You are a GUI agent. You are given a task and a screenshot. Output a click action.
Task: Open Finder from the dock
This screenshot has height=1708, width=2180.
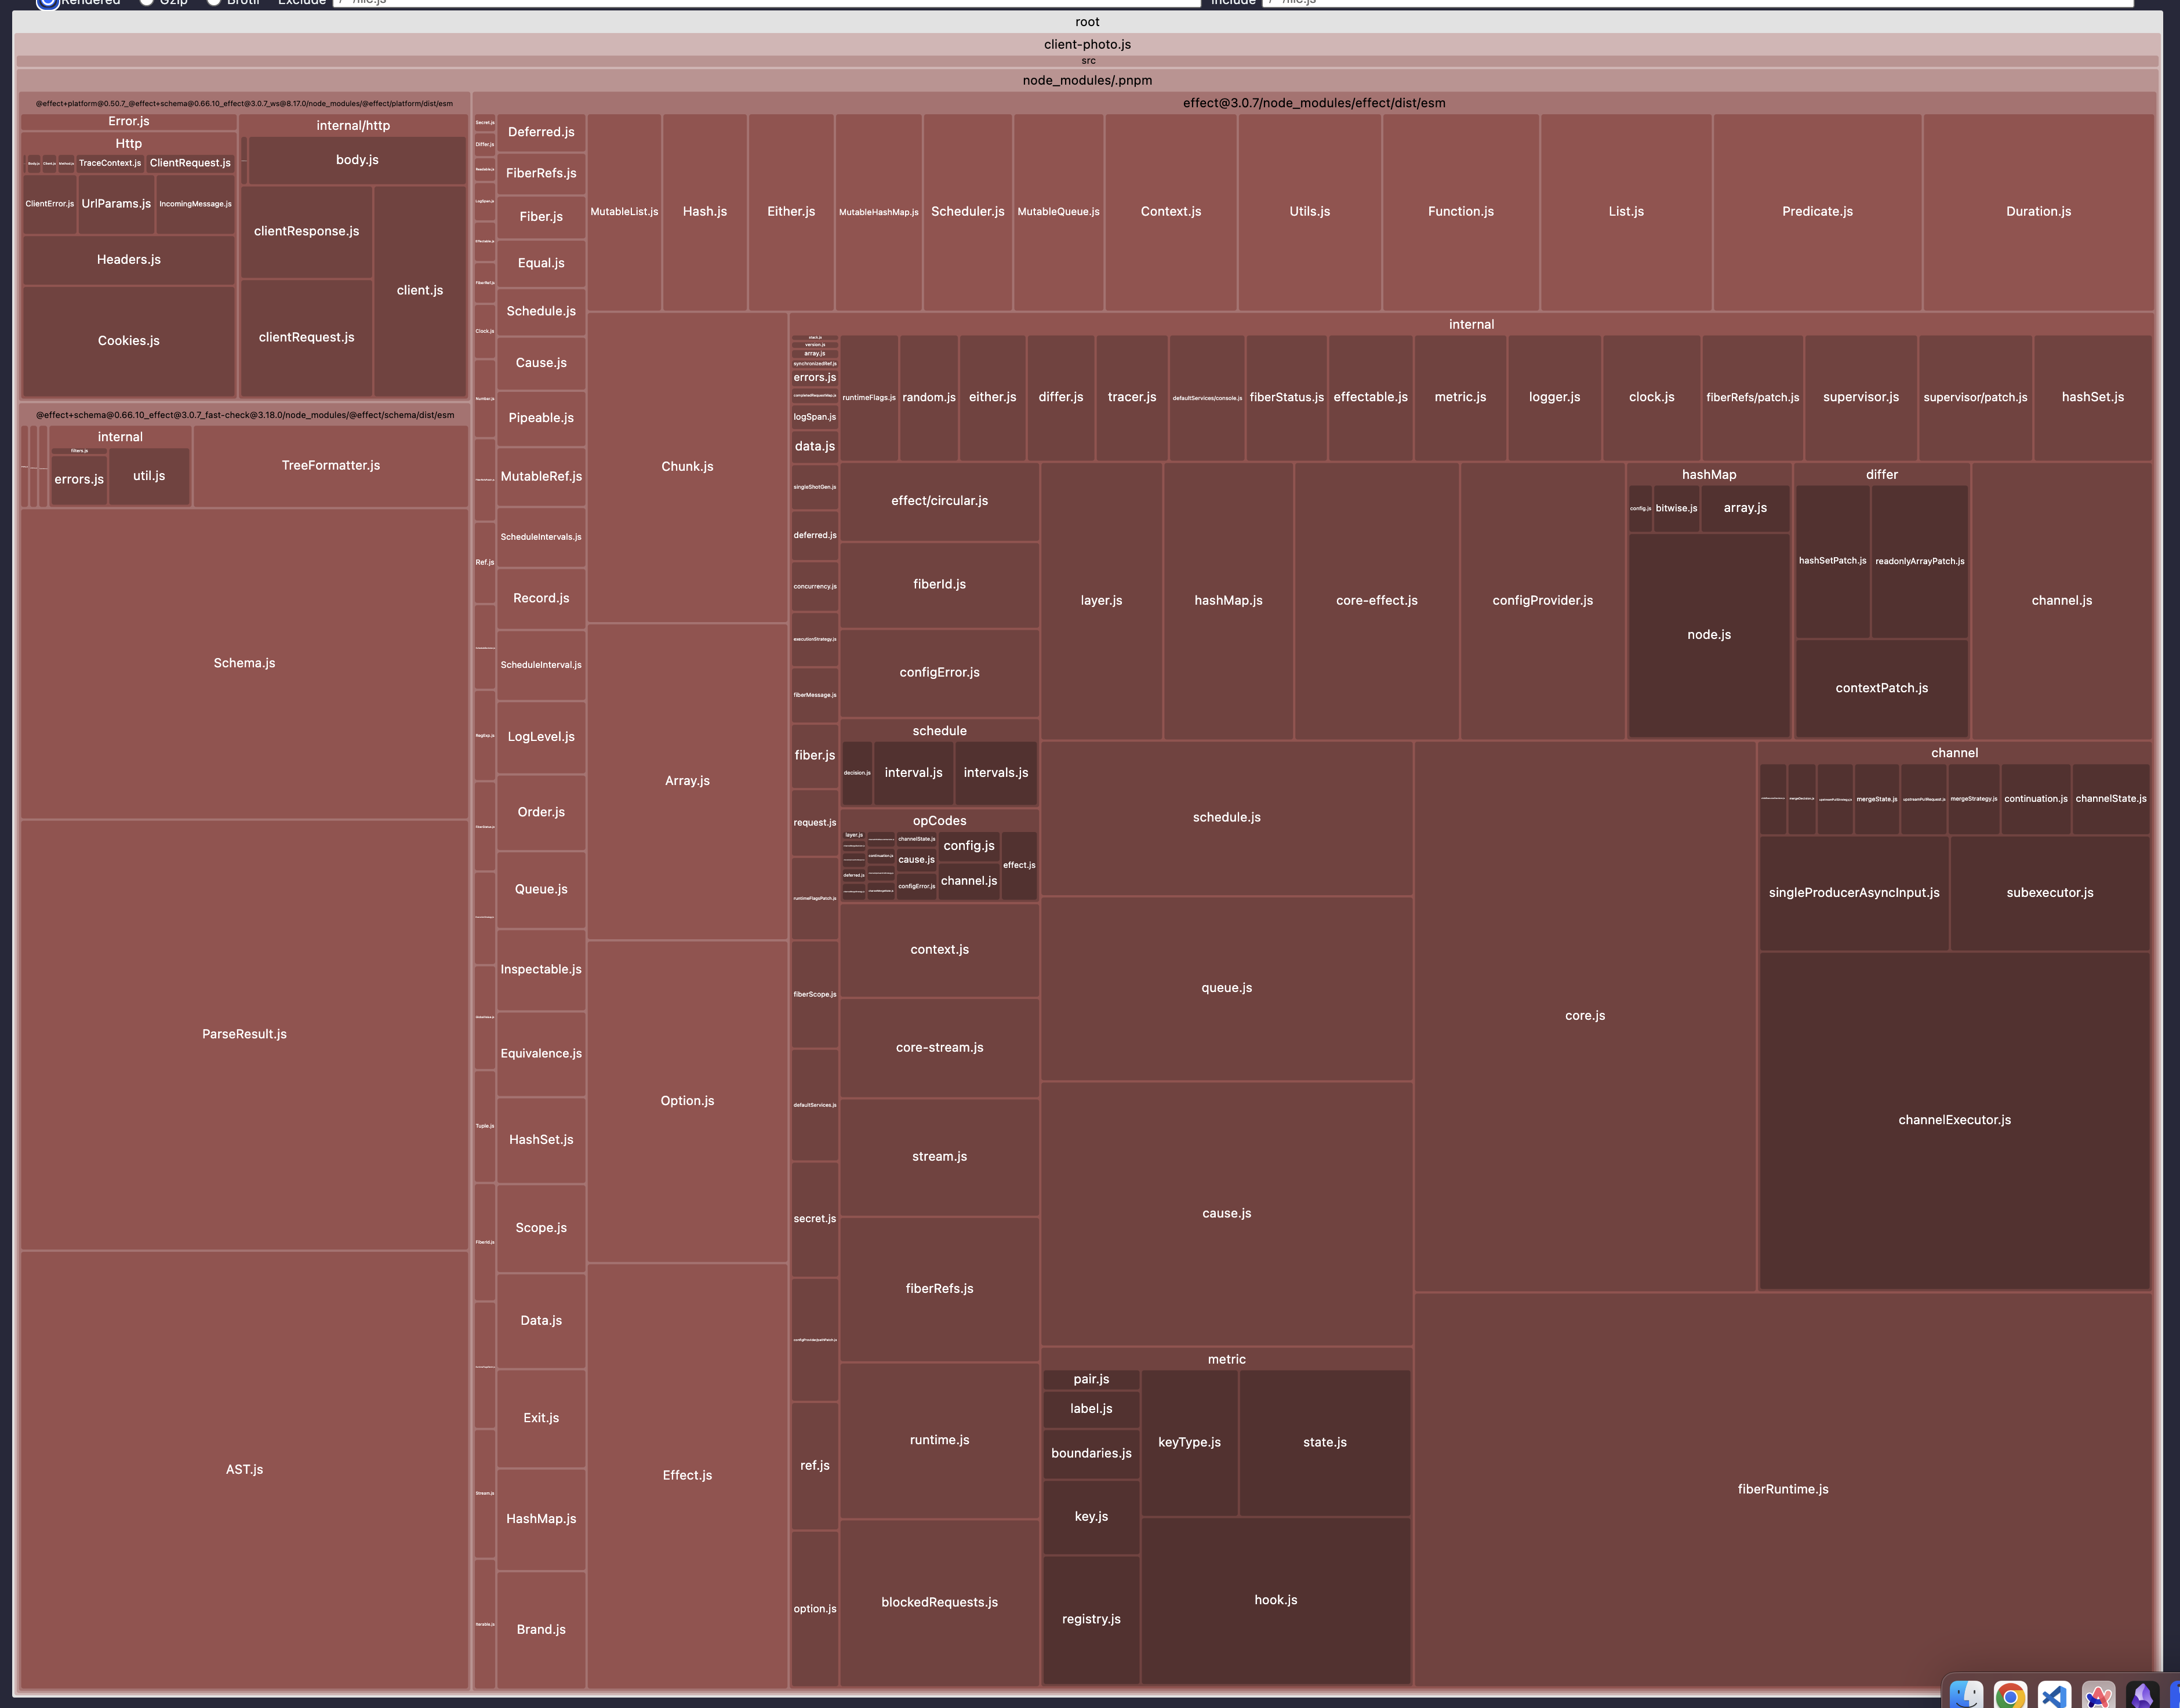point(1966,1695)
